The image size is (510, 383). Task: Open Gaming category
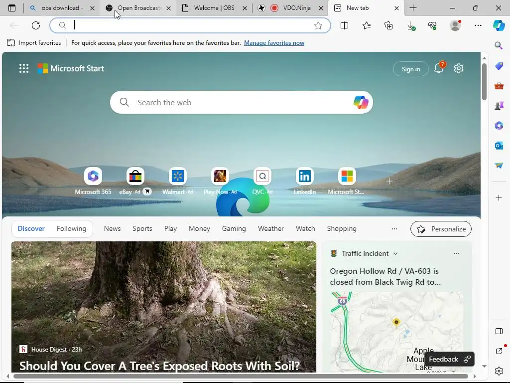(x=234, y=228)
